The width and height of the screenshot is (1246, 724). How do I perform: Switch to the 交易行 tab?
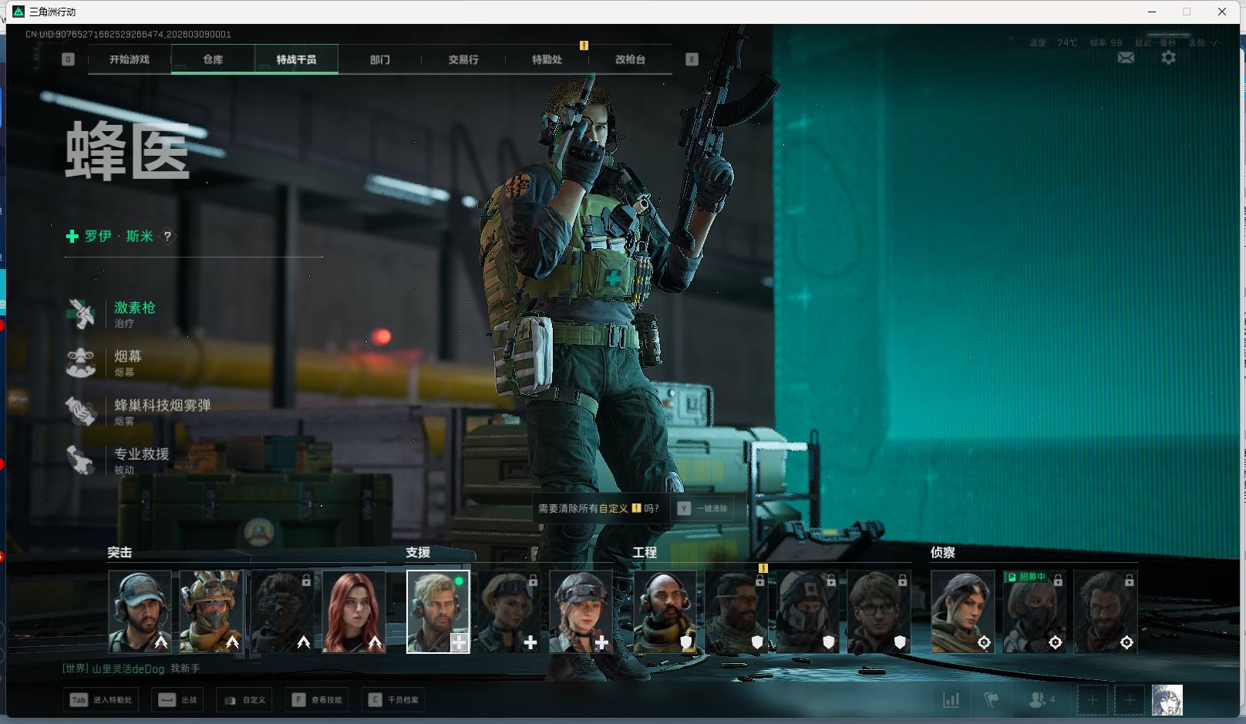(x=463, y=59)
